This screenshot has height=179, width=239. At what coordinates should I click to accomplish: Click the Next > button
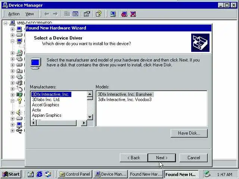[x=162, y=158]
